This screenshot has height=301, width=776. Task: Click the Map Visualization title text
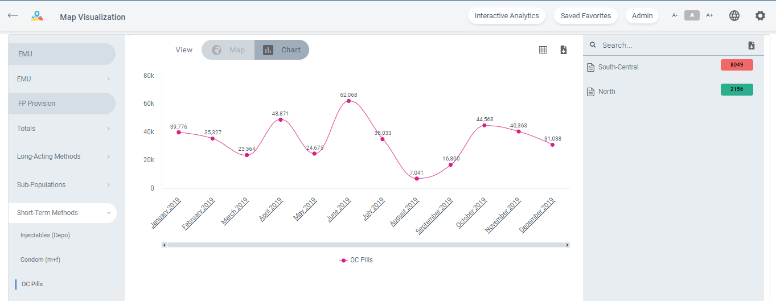[93, 17]
